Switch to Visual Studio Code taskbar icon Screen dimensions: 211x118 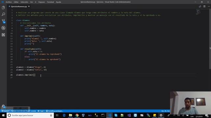click(109, 115)
